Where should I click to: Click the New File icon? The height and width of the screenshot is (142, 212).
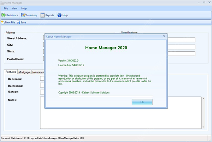tap(3, 23)
